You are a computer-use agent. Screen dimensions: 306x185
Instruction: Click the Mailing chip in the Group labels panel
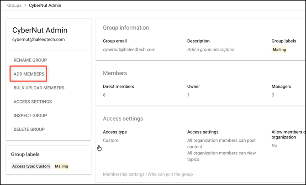[62, 166]
